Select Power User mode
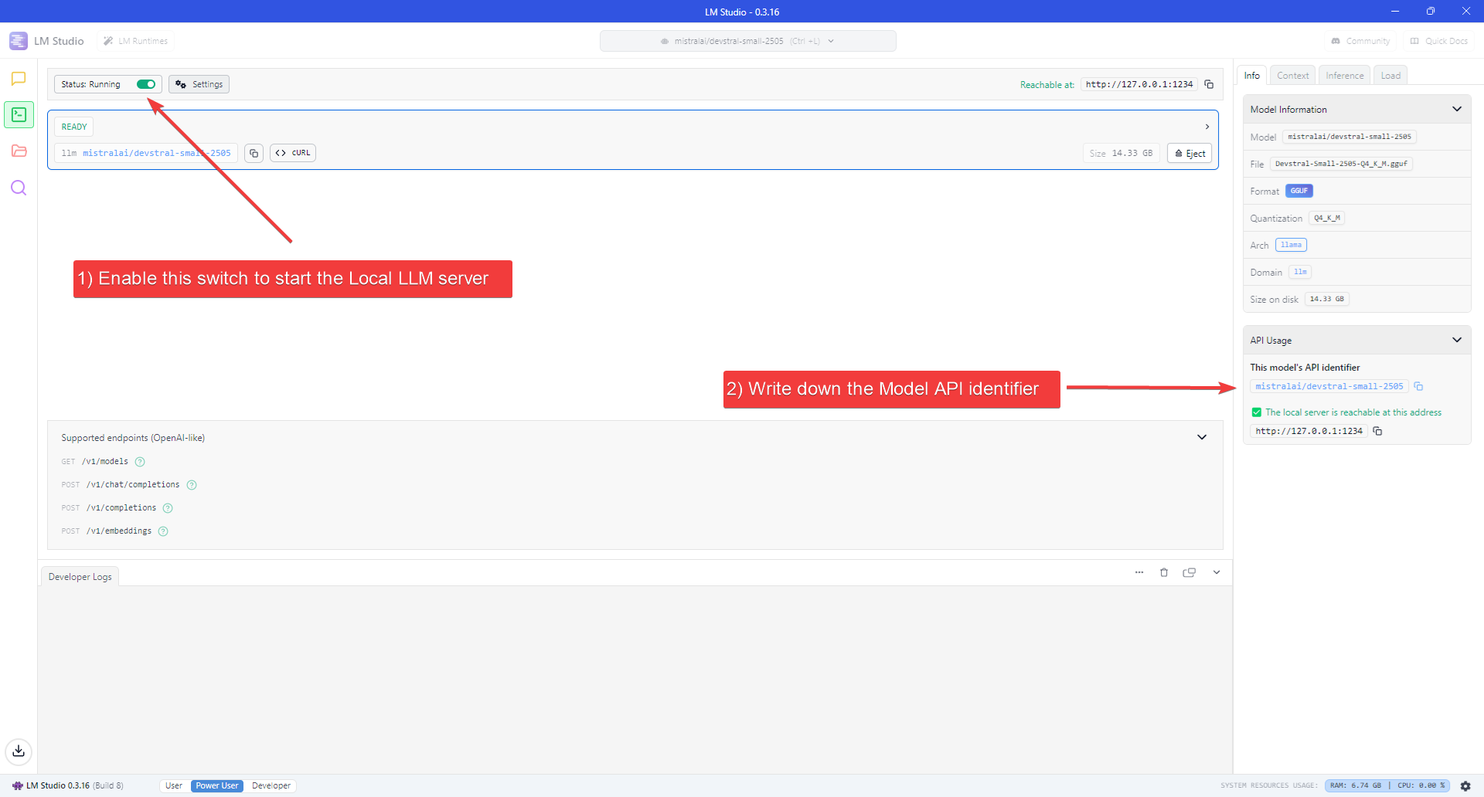The height and width of the screenshot is (797, 1484). coord(217,785)
